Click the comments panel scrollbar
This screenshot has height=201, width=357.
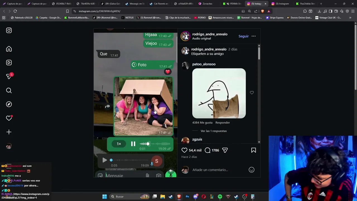tap(259, 53)
